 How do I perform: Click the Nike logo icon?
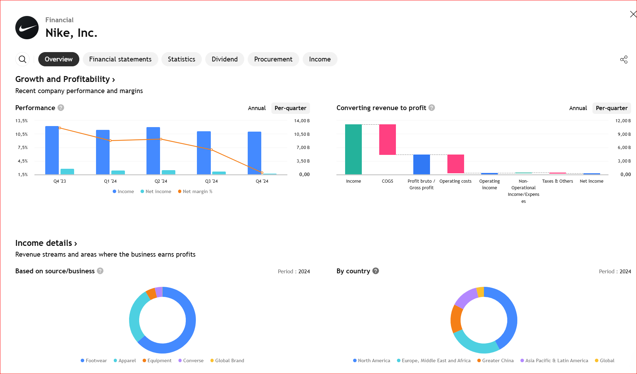27,28
